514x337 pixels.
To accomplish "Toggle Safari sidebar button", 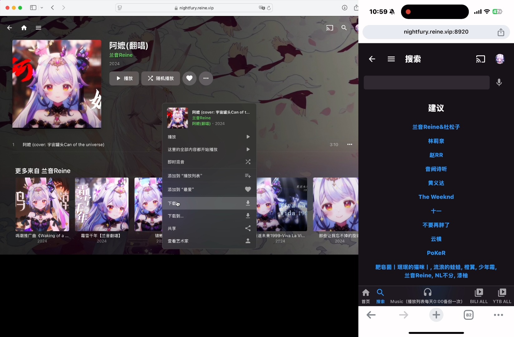I will click(33, 7).
